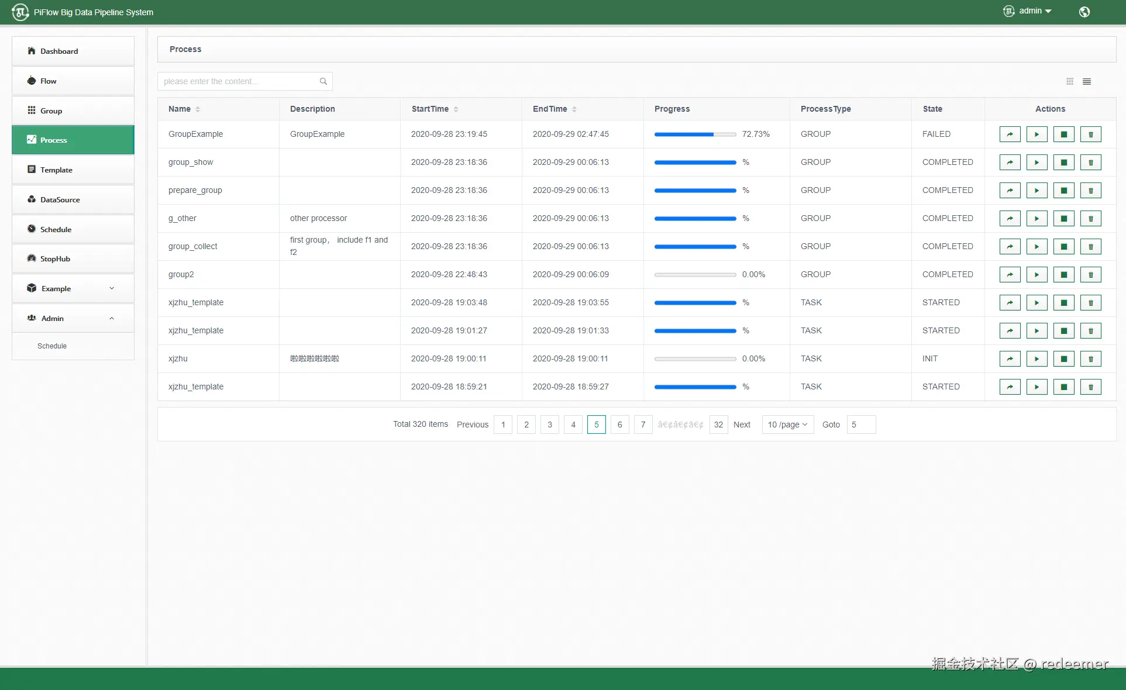
Task: Click the GroupExample progress bar
Action: tap(695, 134)
